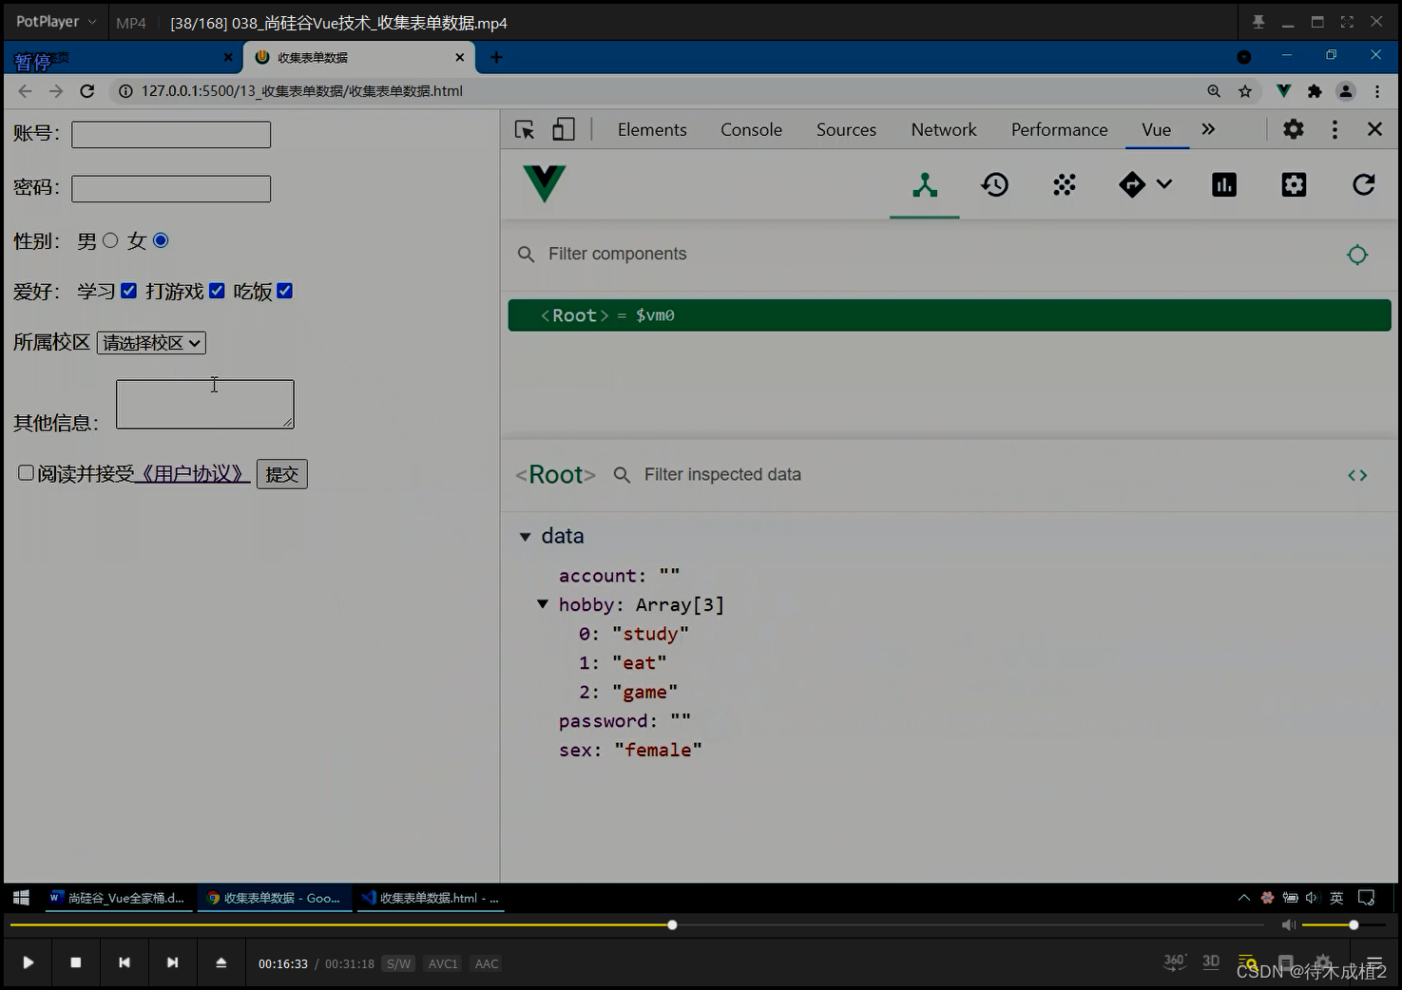
Task: Click the select component in page target icon
Action: click(1357, 255)
